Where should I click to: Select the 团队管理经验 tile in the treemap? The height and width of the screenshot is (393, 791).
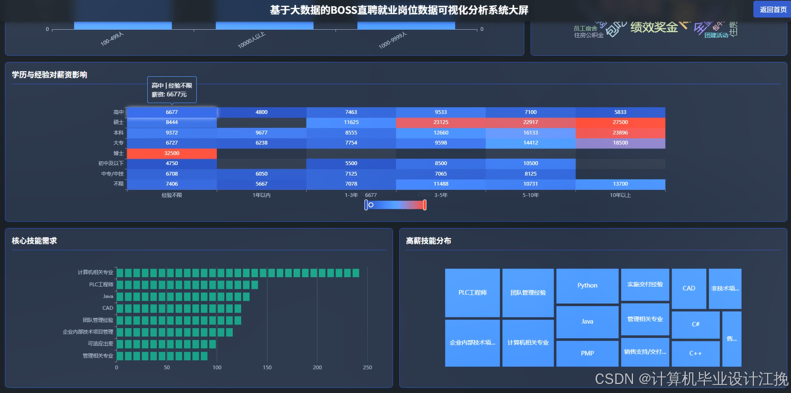coord(527,293)
